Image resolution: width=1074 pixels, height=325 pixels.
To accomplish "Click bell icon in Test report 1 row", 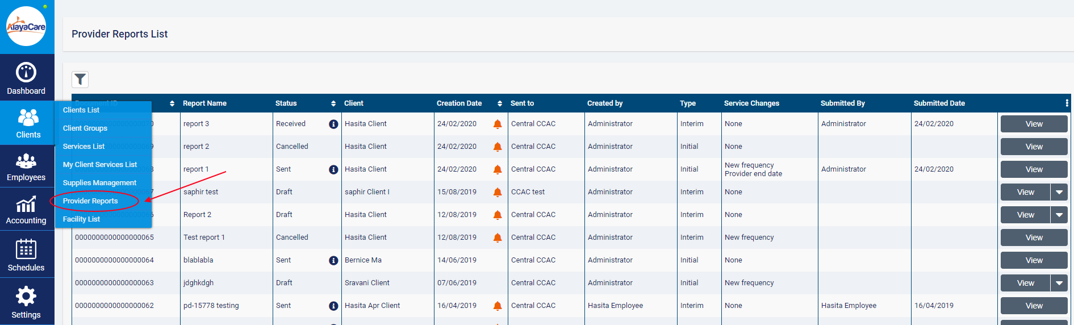I will (498, 238).
